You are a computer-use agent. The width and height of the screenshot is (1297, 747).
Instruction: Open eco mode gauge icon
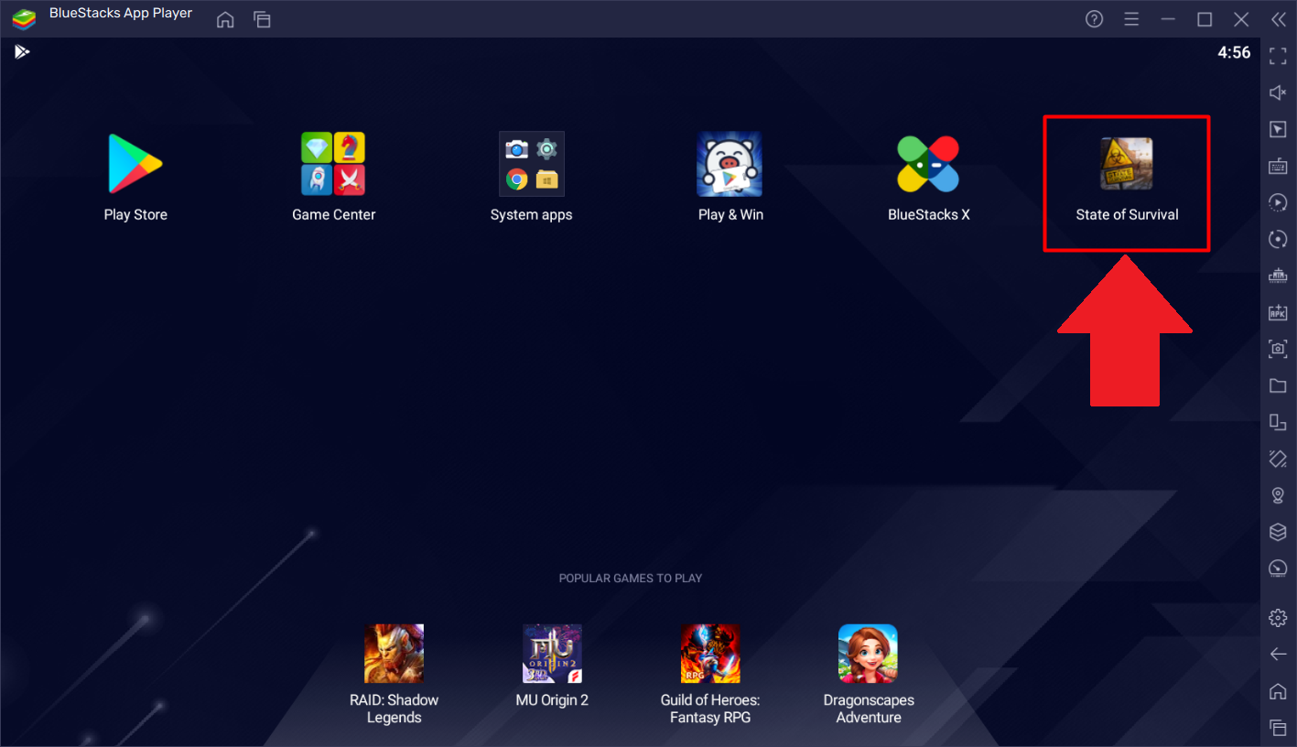point(1279,568)
